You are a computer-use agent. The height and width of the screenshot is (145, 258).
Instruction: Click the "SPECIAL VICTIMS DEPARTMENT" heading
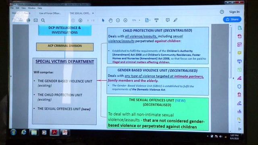(x=64, y=62)
